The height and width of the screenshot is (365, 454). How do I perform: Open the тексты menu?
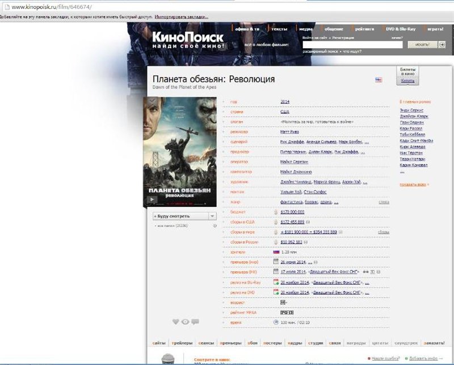(x=279, y=29)
